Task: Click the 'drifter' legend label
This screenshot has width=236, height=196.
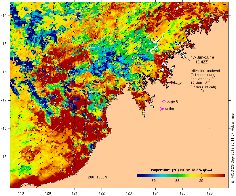Action: click(170, 109)
